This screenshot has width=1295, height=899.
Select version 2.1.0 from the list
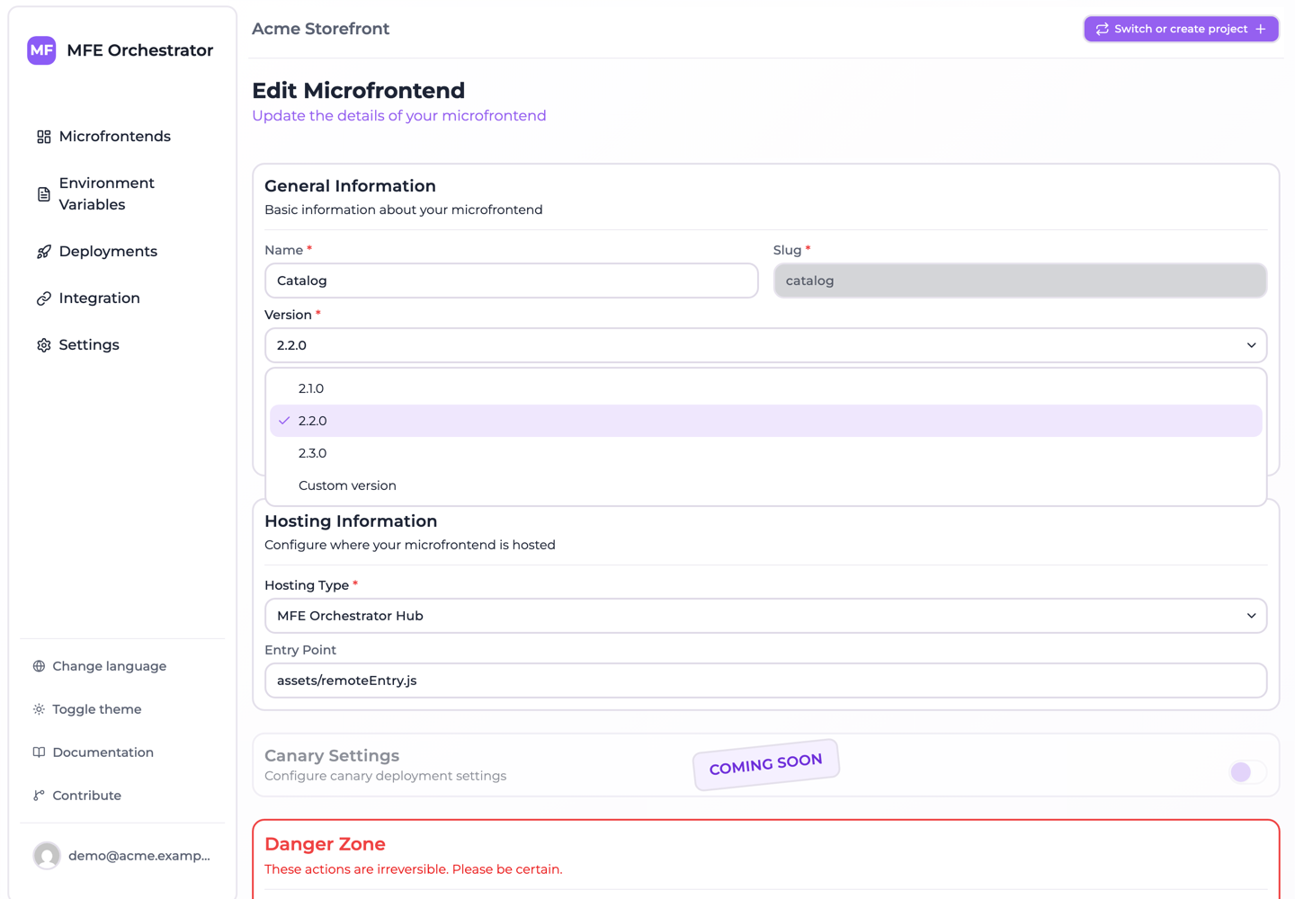(x=765, y=388)
